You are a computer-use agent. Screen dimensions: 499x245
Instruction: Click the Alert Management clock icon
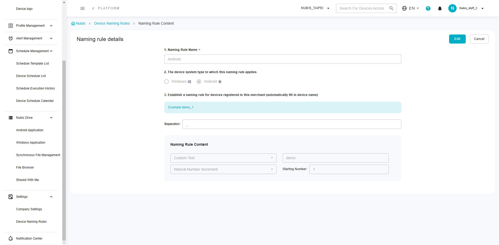click(x=11, y=38)
